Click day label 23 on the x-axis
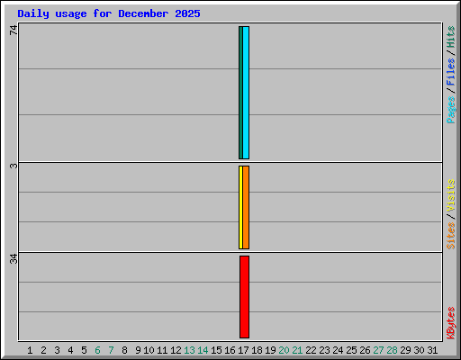The width and height of the screenshot is (461, 360). point(324,350)
